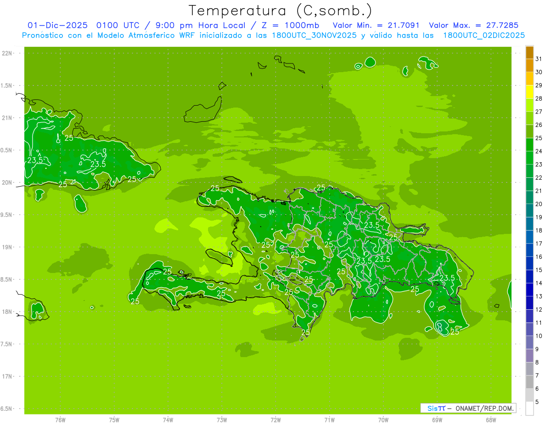The image size is (551, 426).
Task: Pick the color scale segment between 12 and 13
Action: [x=529, y=303]
